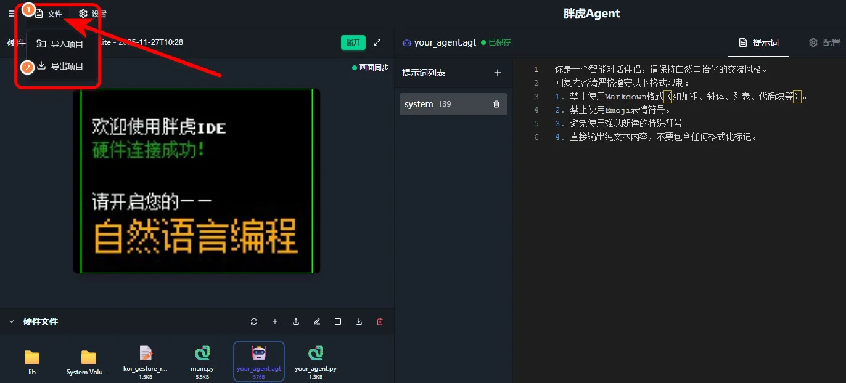Switch to the 配置 tab
846x383 pixels.
pos(824,42)
